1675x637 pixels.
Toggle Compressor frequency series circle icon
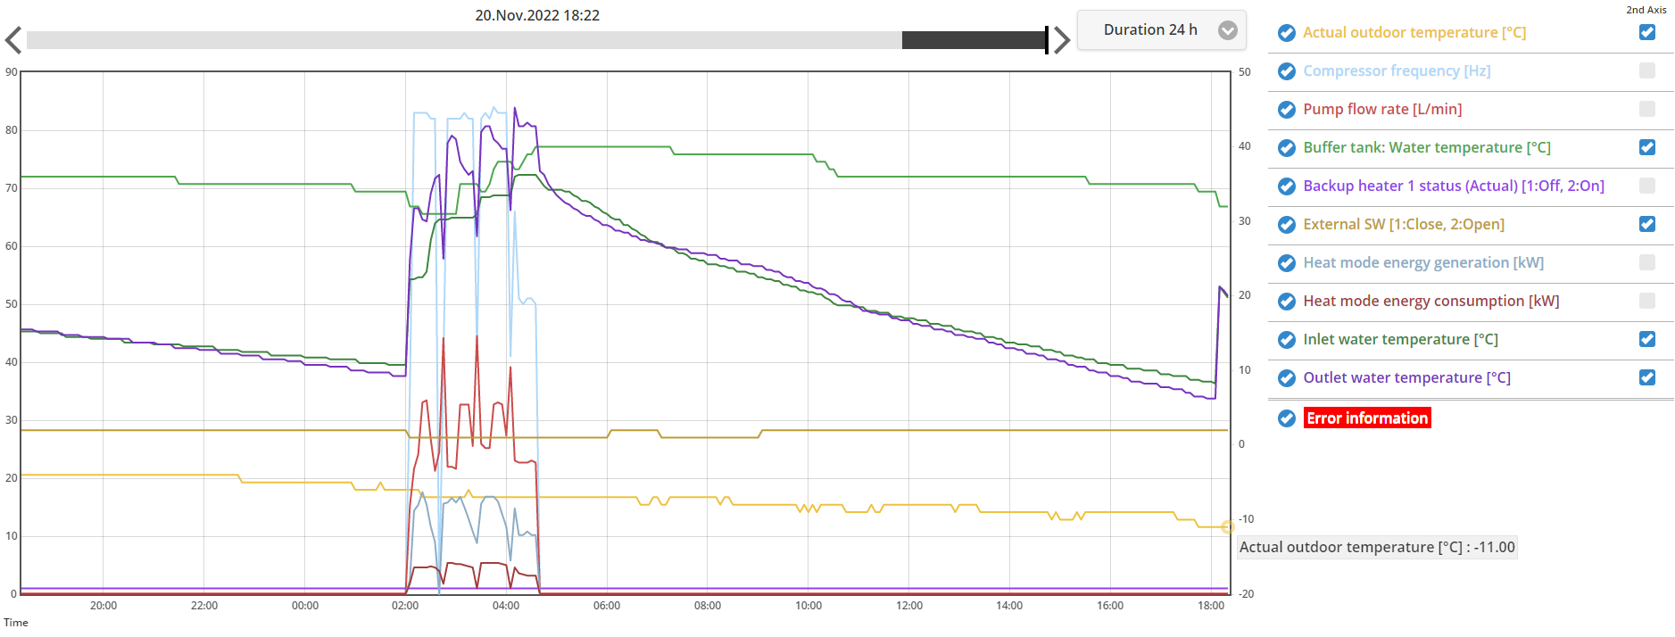[1286, 71]
